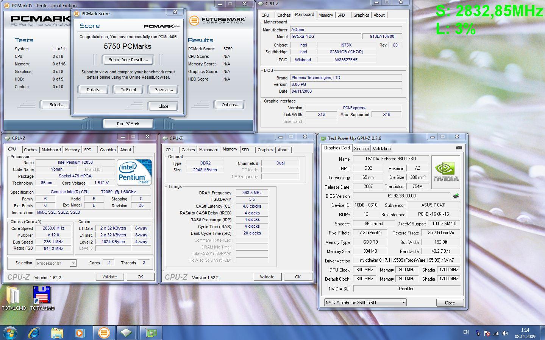The height and width of the screenshot is (340, 545).
Task: Click the volume speaker tray icon
Action: pos(505,333)
